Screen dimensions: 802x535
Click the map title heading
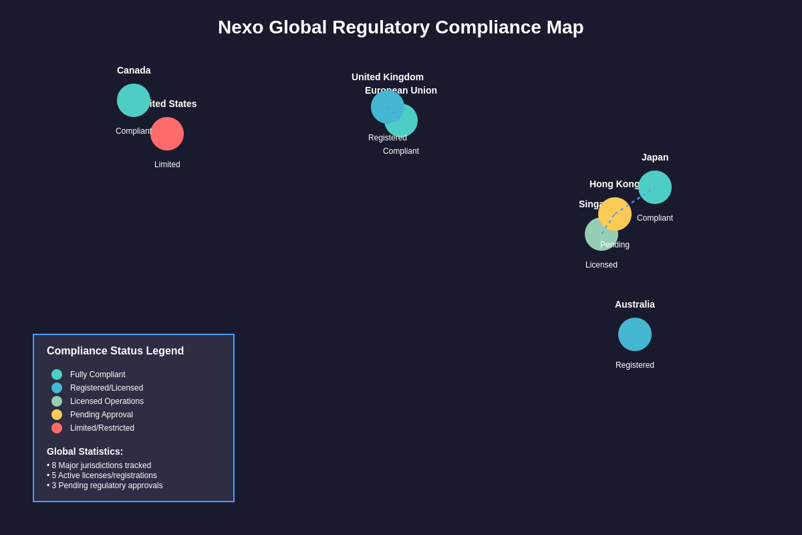click(401, 27)
